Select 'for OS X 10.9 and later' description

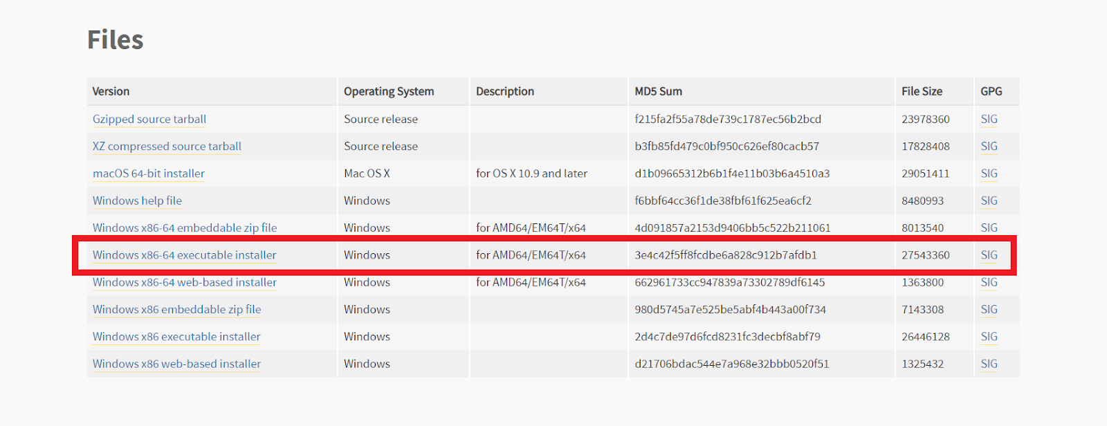click(531, 174)
